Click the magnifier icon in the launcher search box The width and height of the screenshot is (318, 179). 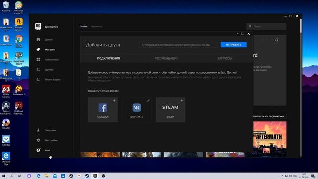250,26
